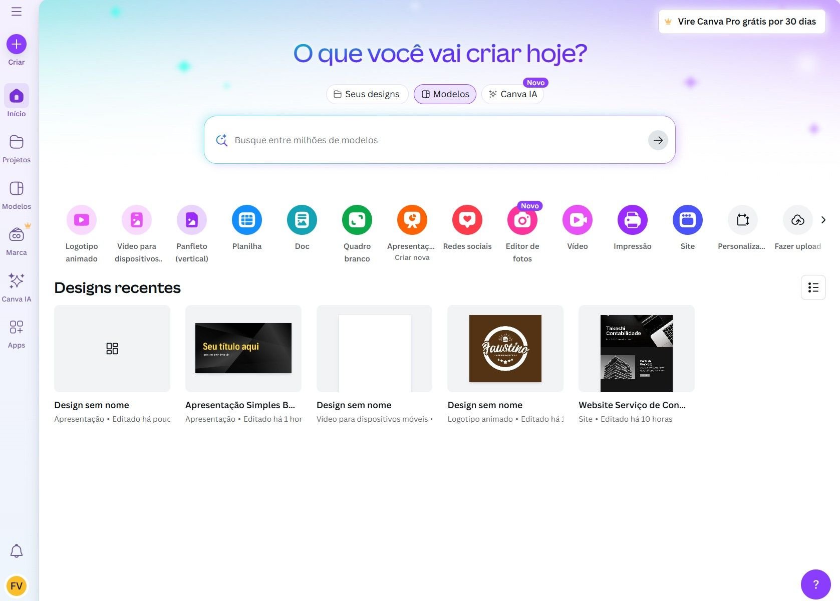
Task: Select the Site category icon
Action: coord(688,220)
